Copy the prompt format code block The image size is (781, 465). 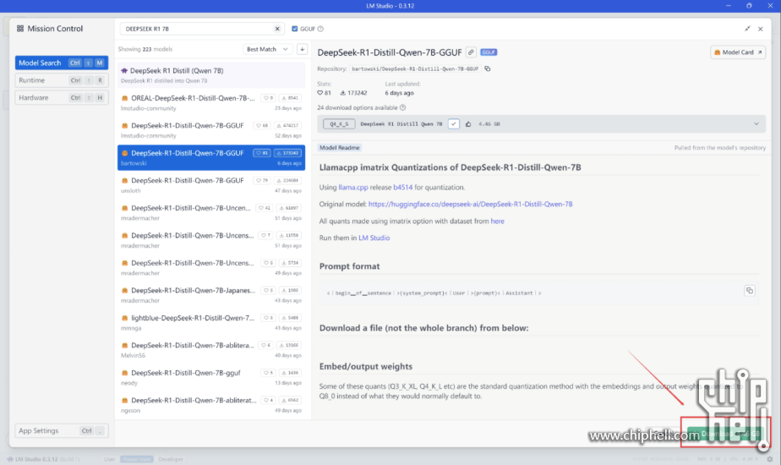(x=749, y=291)
